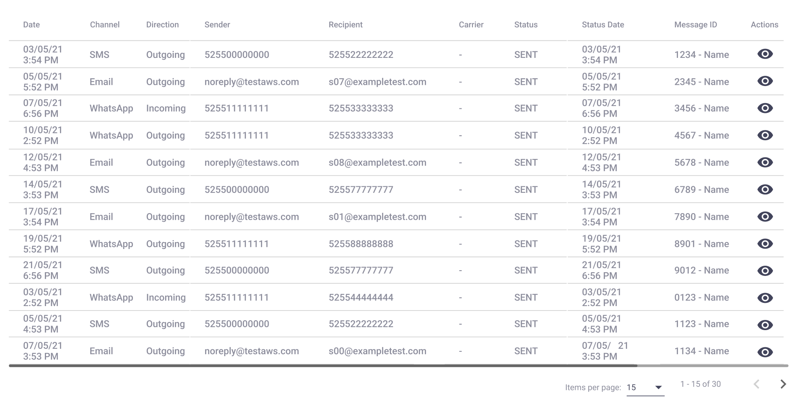
Task: View details of message 8901 - Name
Action: pyautogui.click(x=765, y=244)
